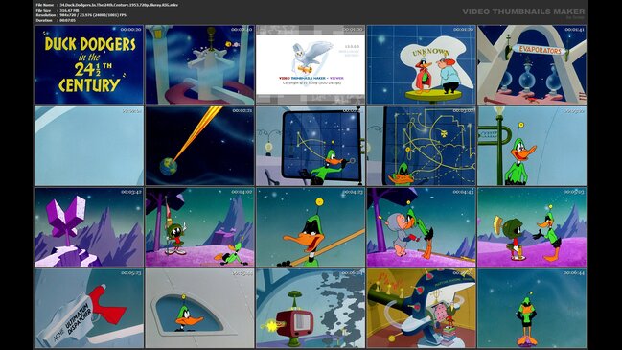This screenshot has width=622, height=350.
Task: Open the thumbnail of Daffy beside green lamp post
Action: [x=532, y=146]
